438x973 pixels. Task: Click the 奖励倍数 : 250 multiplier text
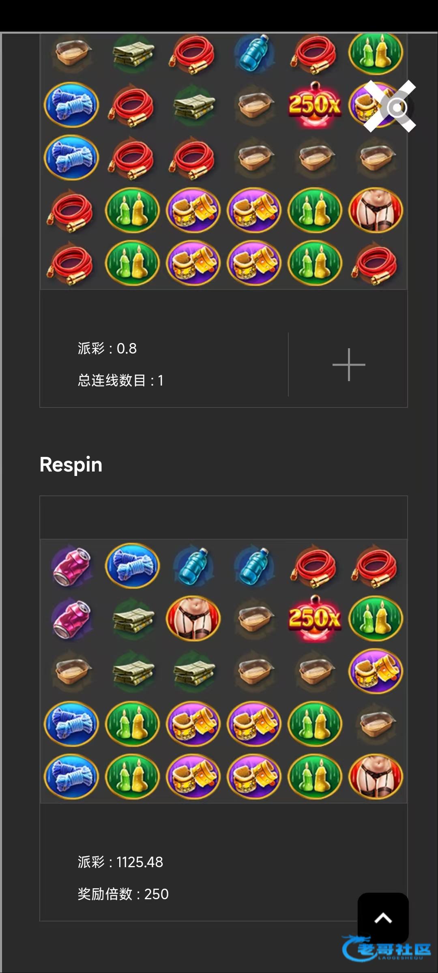pyautogui.click(x=123, y=894)
